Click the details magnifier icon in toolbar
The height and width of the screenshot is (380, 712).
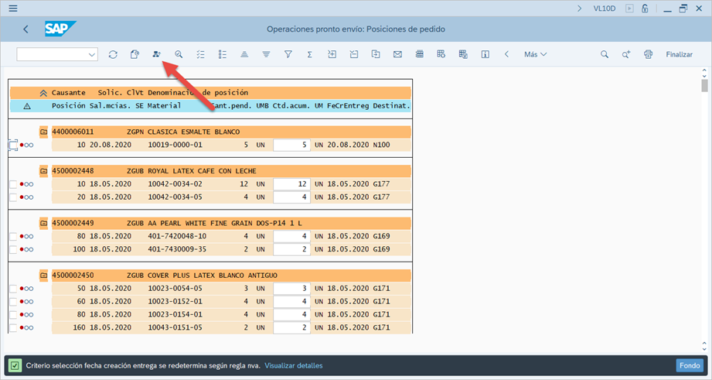[179, 54]
